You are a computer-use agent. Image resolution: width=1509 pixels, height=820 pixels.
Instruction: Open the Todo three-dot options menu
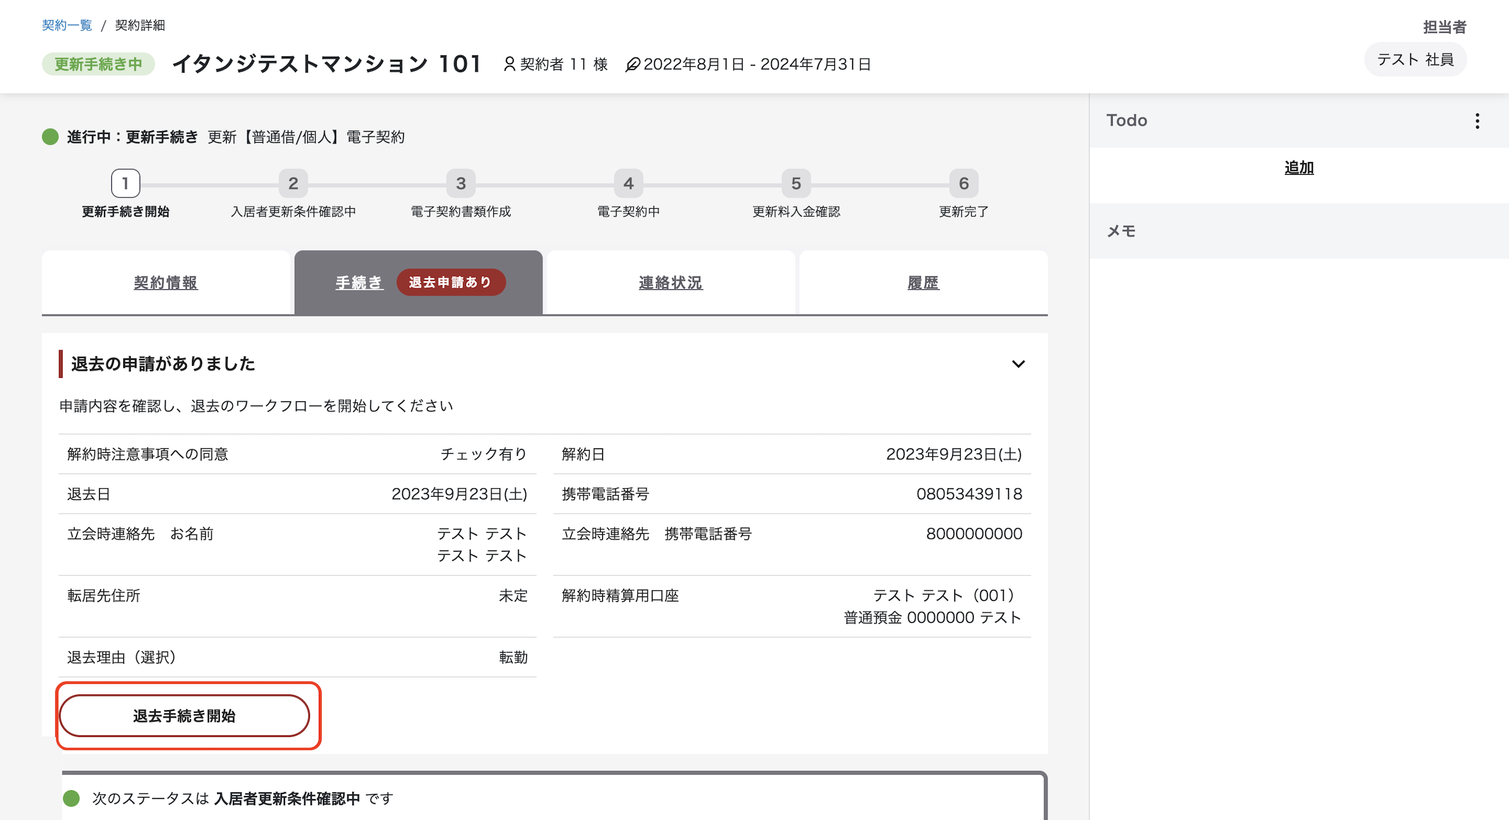pos(1477,121)
